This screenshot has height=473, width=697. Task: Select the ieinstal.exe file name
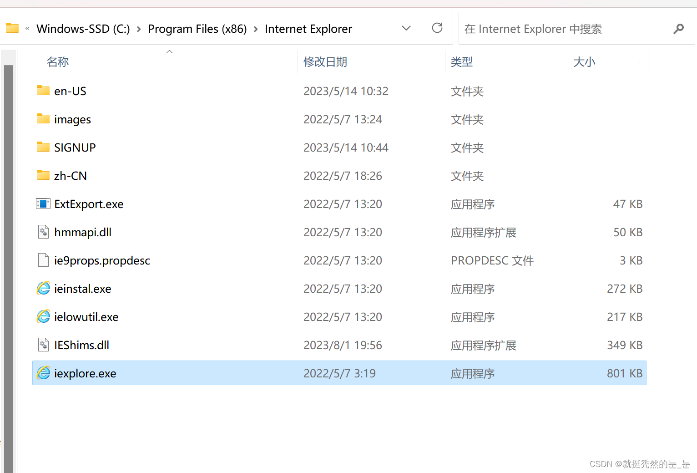click(x=83, y=289)
